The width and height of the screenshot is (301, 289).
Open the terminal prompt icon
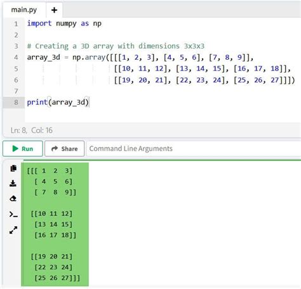coord(13,214)
